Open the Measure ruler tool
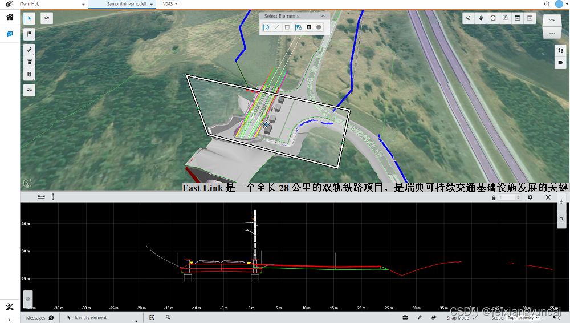This screenshot has width=570, height=323. [29, 50]
